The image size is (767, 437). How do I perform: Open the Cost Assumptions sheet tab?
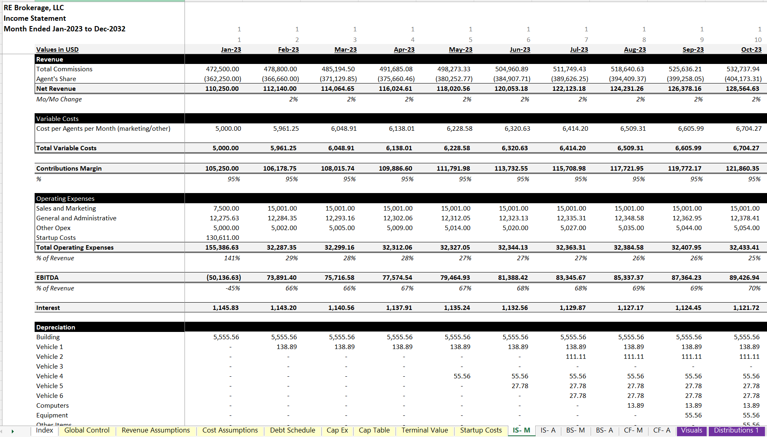click(230, 430)
